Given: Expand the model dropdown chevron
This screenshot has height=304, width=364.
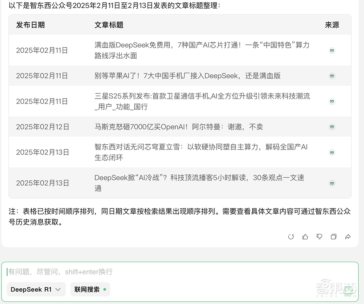Looking at the screenshot, I should tap(57, 289).
